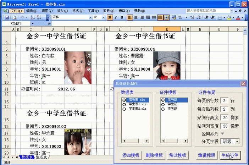
Task: Click the Undo arrow icon
Action: 22,17
